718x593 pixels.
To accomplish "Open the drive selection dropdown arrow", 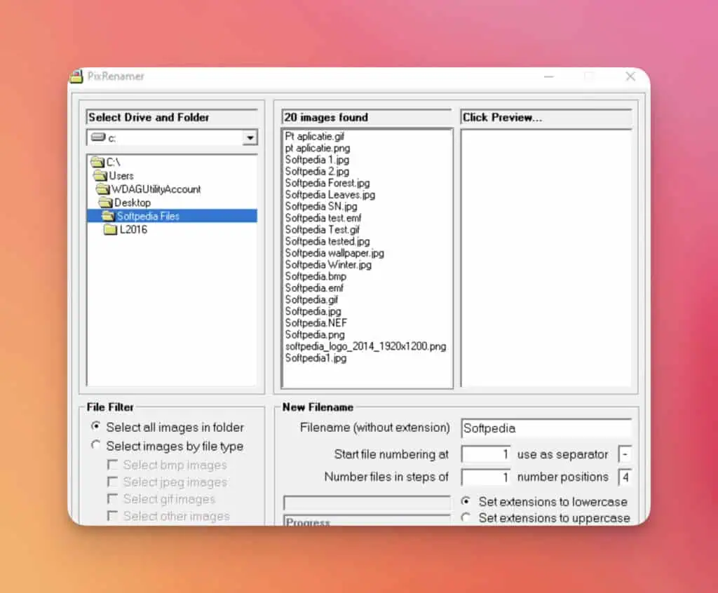I will [250, 138].
